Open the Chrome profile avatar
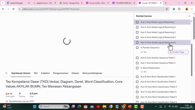Screen dimensions: 195x110 (x=187, y=9)
